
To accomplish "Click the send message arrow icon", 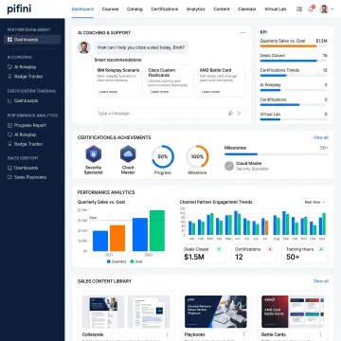I will point(240,114).
